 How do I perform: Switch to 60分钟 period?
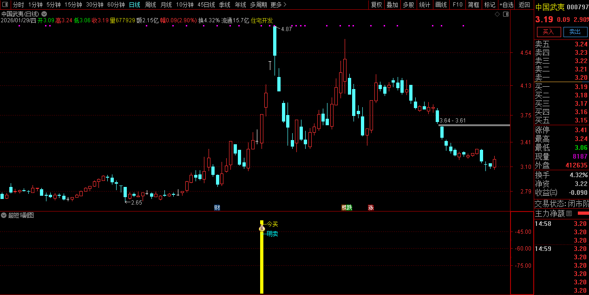[x=116, y=5]
